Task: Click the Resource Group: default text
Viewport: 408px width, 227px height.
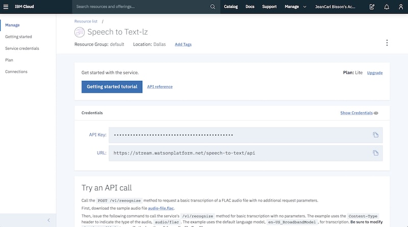Action: [x=99, y=44]
